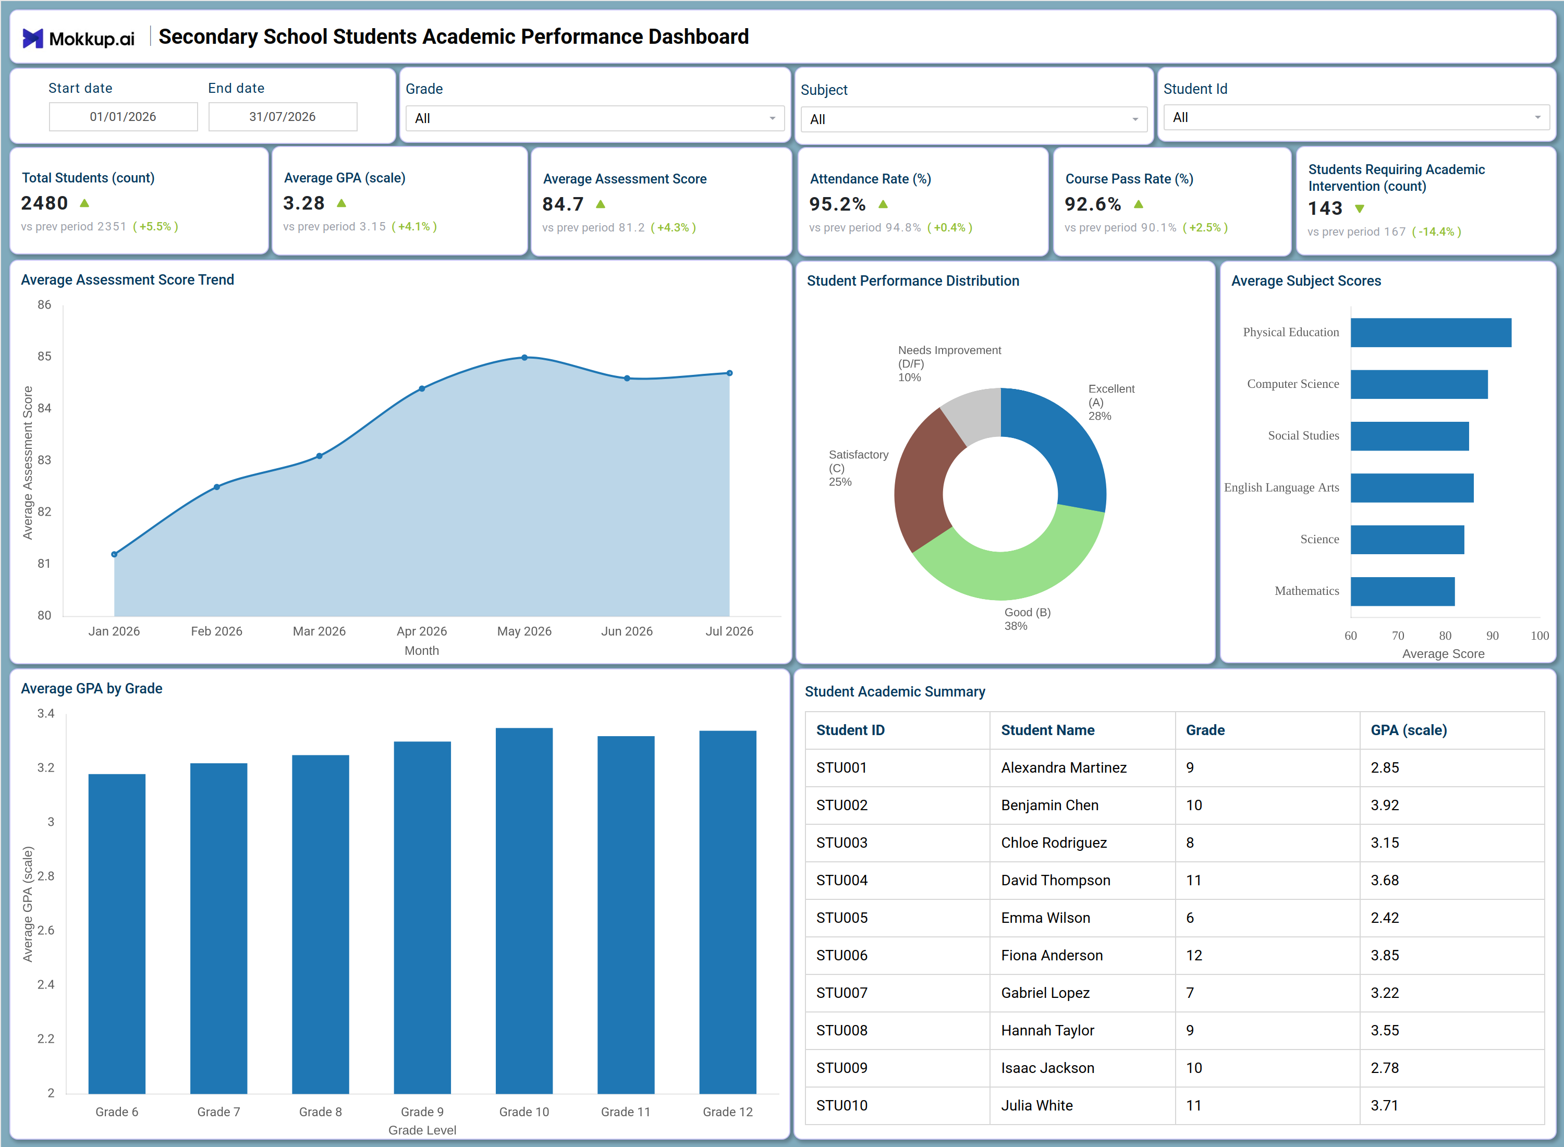Screen dimensions: 1564x1147
Task: Click the Physical Education score bar
Action: (x=1431, y=333)
